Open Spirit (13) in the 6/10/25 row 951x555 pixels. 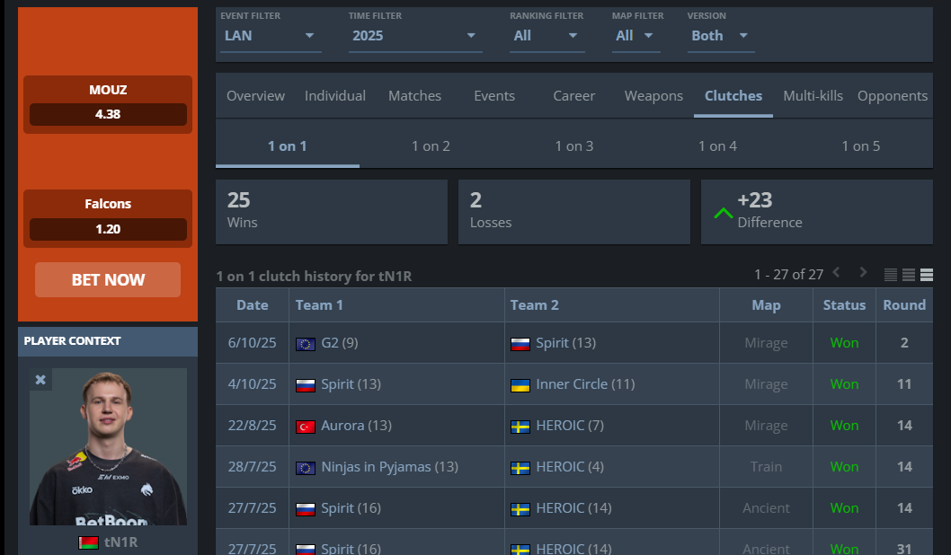click(566, 343)
